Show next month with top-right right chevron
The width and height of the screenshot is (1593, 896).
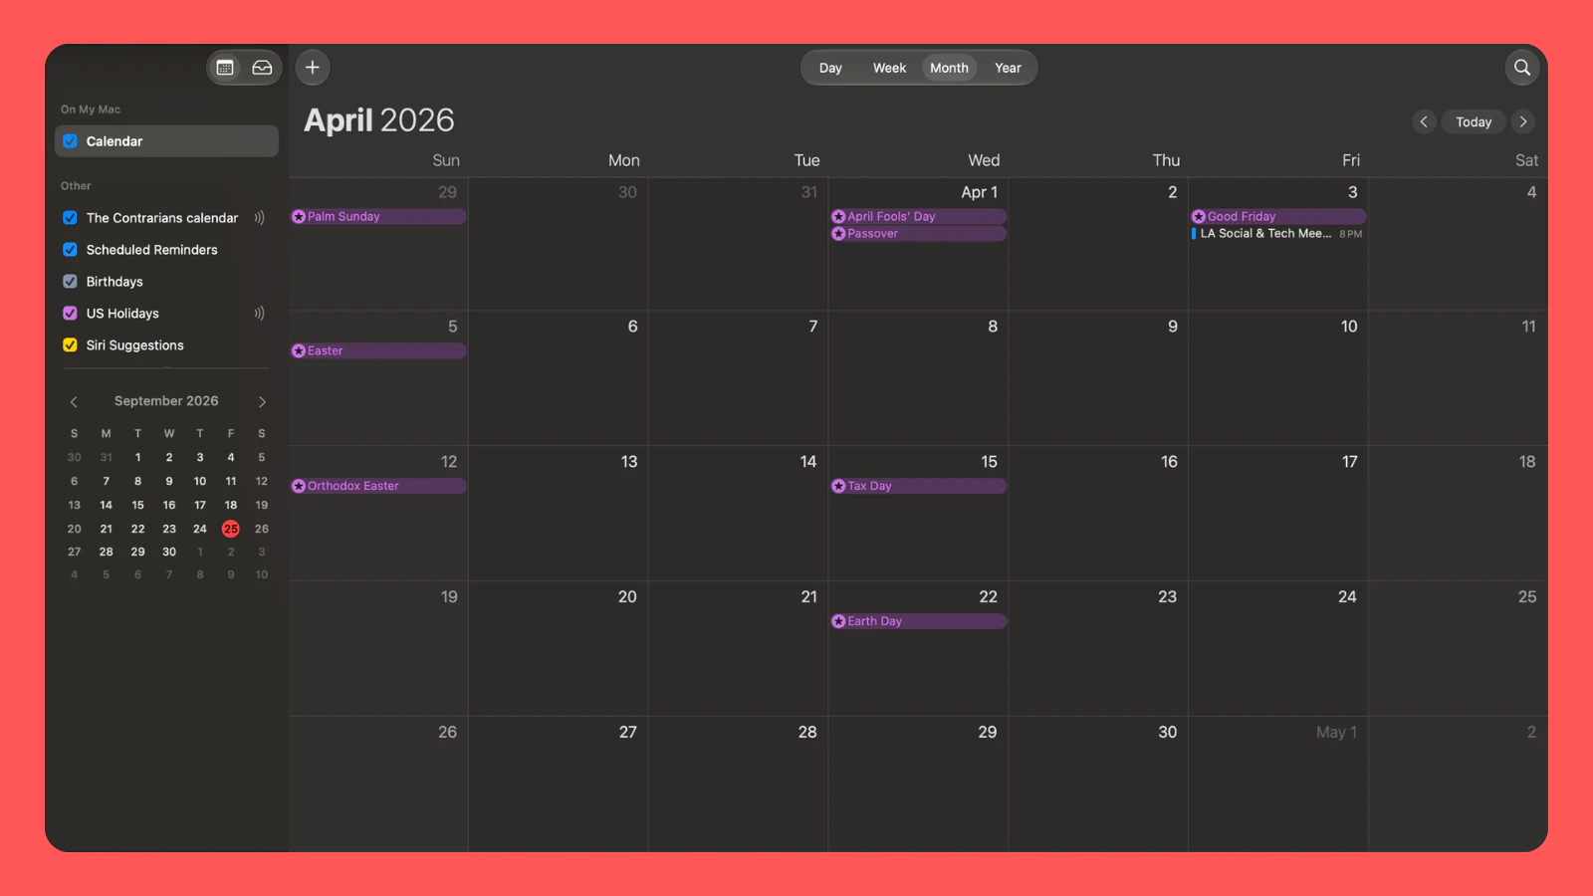pyautogui.click(x=1523, y=121)
